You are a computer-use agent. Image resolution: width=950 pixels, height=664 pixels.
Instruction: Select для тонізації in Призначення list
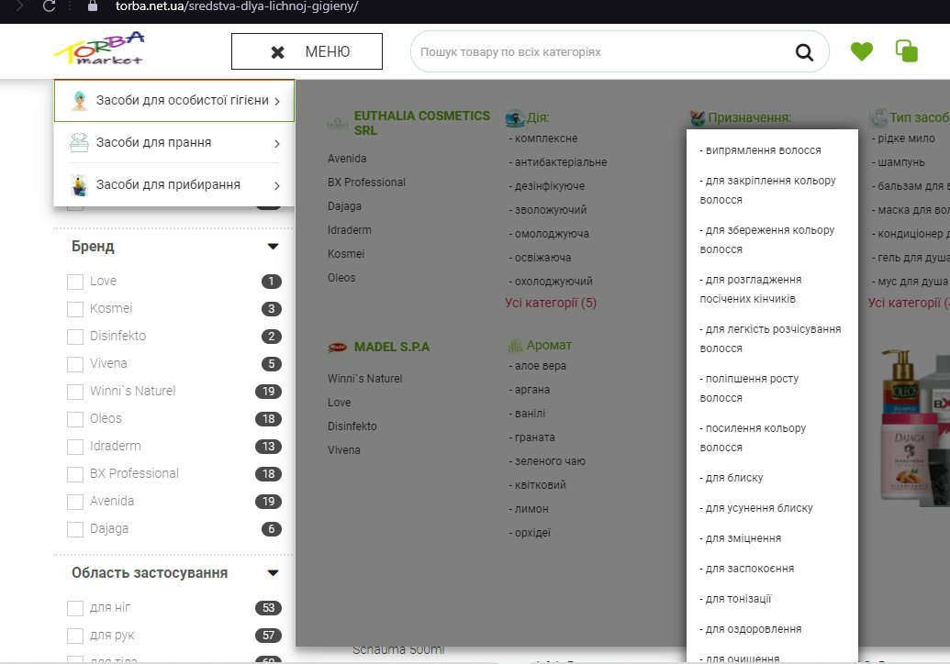(x=735, y=599)
